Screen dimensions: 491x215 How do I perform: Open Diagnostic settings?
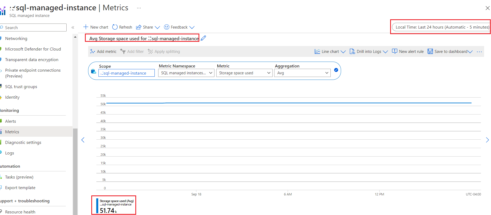(x=23, y=142)
